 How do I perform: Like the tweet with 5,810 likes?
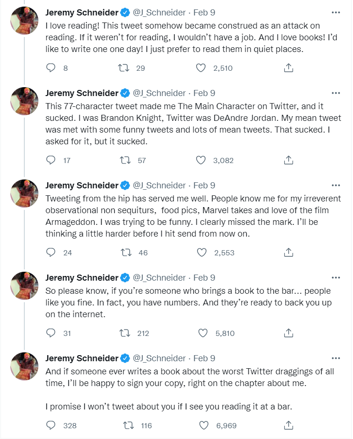pyautogui.click(x=202, y=333)
